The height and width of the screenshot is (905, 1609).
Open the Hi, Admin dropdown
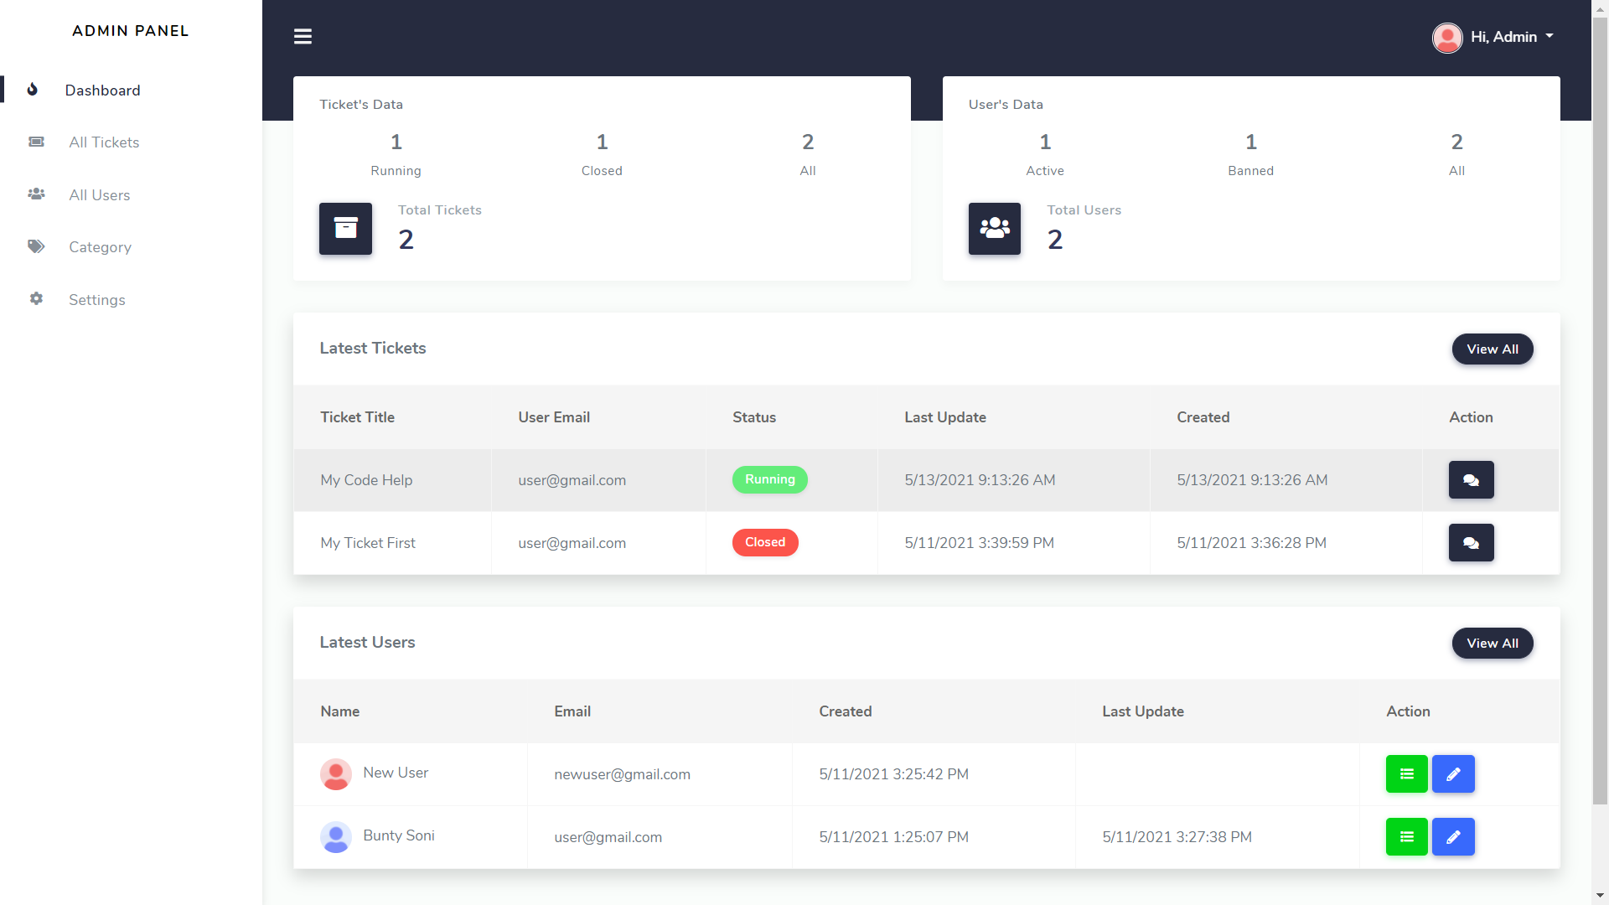click(x=1504, y=37)
